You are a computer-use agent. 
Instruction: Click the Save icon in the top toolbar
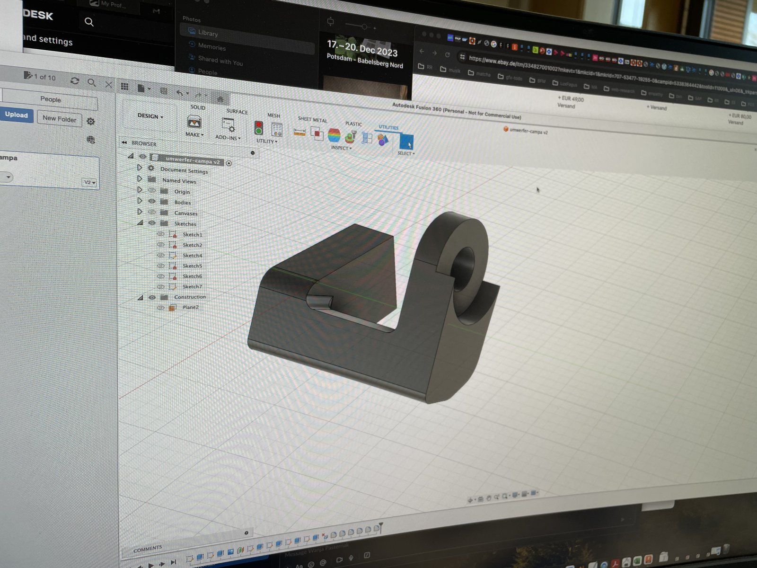[164, 90]
